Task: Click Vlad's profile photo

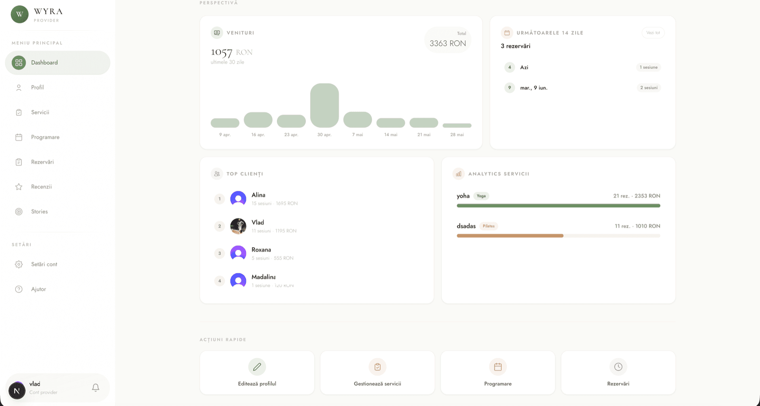Action: 238,226
